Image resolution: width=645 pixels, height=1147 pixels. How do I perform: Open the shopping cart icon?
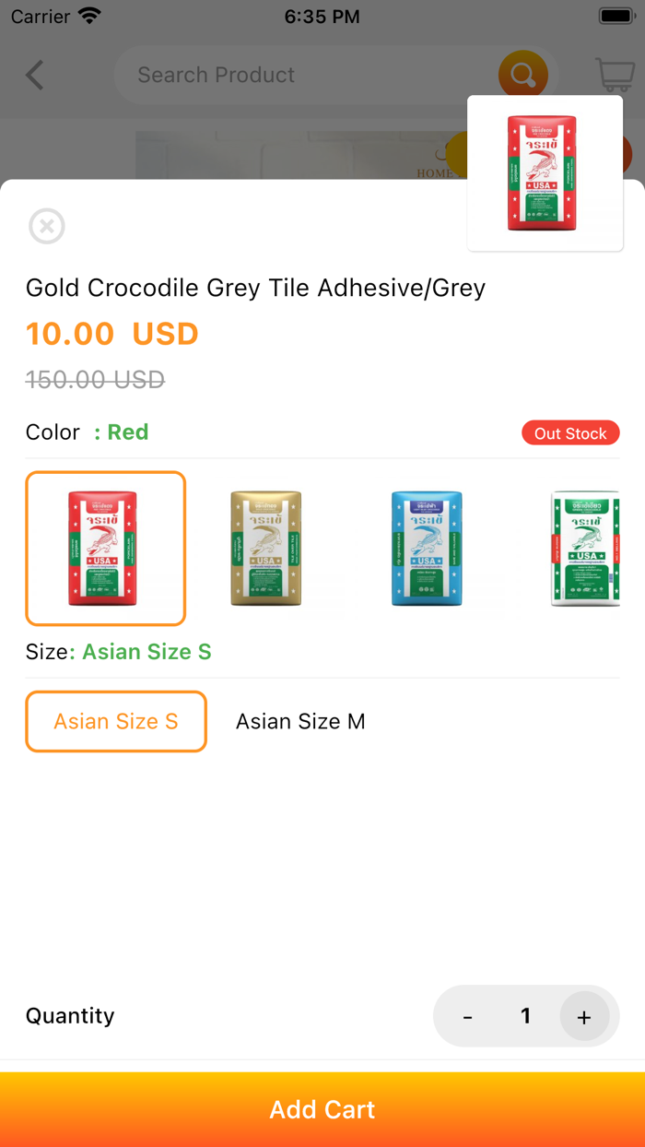pos(613,75)
